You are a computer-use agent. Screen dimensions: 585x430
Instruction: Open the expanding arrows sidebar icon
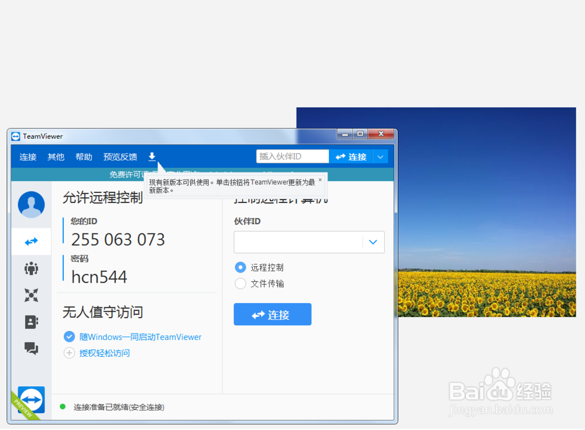tap(32, 295)
